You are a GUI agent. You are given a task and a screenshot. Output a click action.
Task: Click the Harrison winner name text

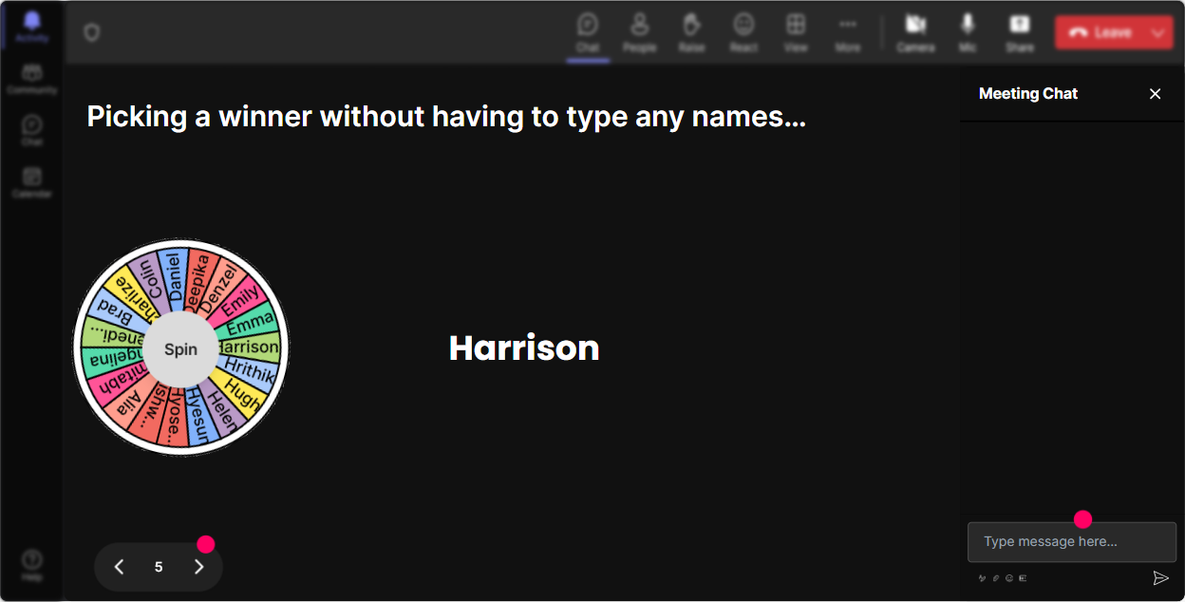[524, 348]
